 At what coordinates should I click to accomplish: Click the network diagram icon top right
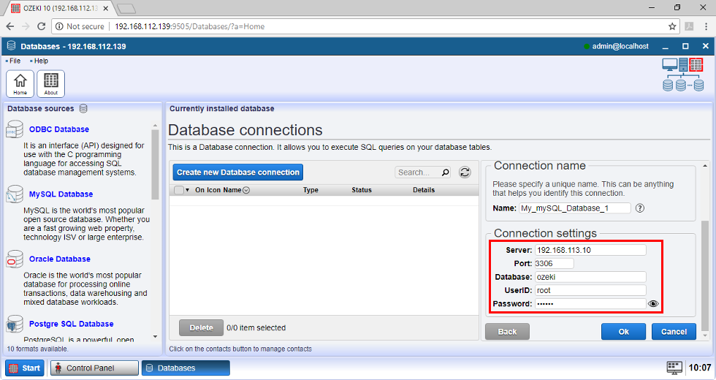(683, 75)
